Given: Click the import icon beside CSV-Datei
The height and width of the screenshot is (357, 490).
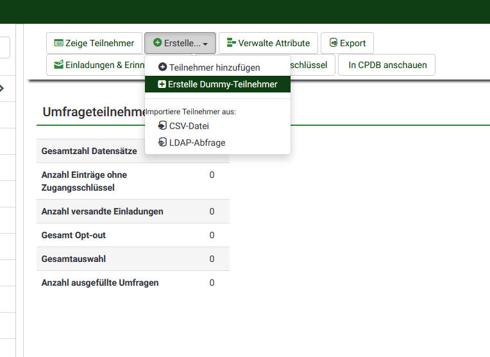Looking at the screenshot, I should [162, 126].
